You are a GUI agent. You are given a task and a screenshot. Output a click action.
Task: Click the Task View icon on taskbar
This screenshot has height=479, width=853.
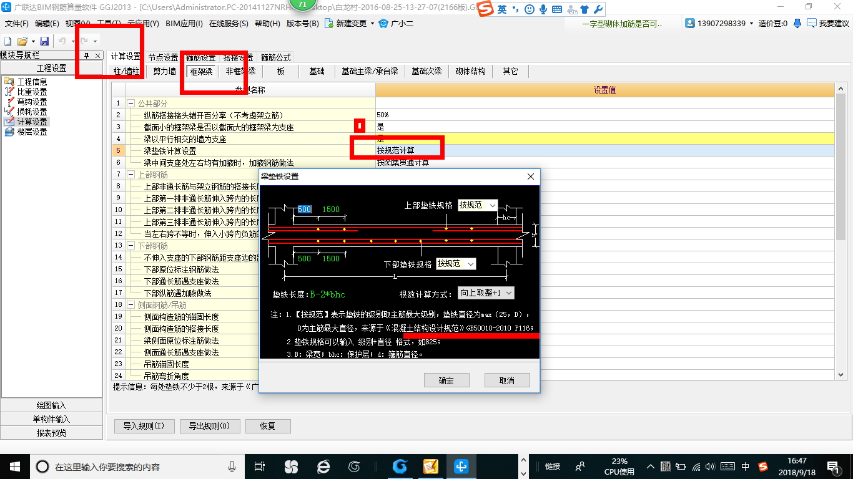[x=260, y=466]
